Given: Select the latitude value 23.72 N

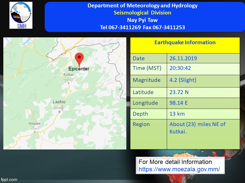Looking at the screenshot, I should click(179, 92).
